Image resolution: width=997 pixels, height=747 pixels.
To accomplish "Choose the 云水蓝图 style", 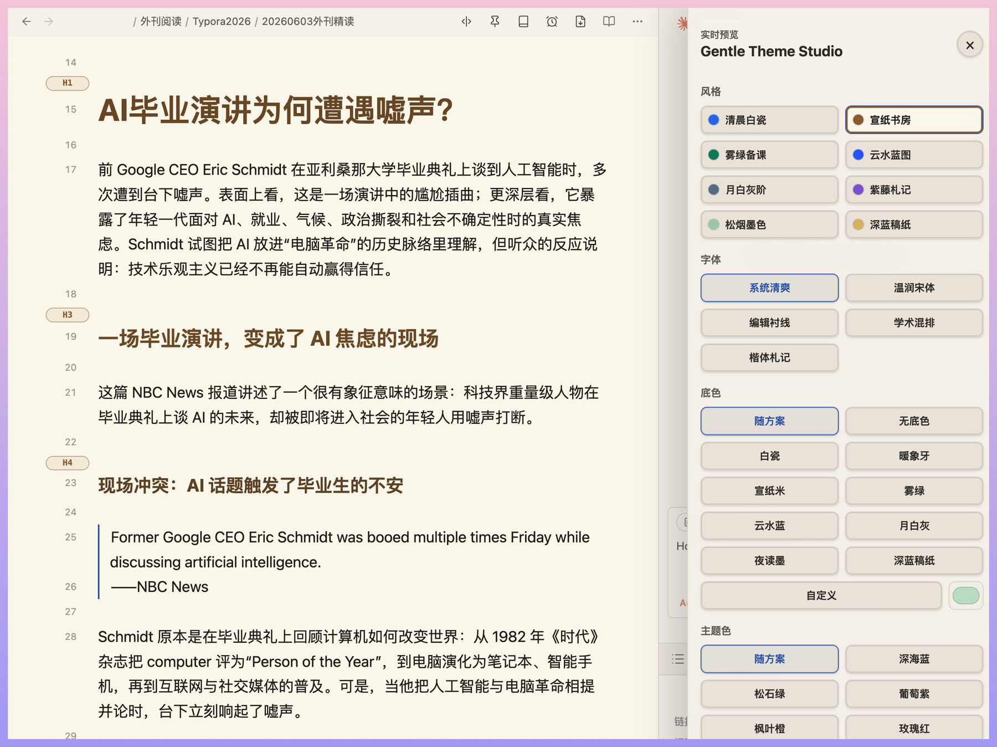I will click(x=914, y=155).
